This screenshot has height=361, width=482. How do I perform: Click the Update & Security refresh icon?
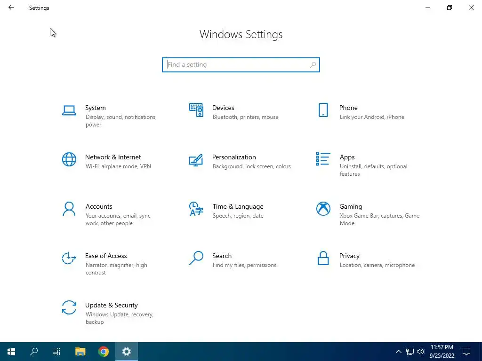click(x=69, y=307)
